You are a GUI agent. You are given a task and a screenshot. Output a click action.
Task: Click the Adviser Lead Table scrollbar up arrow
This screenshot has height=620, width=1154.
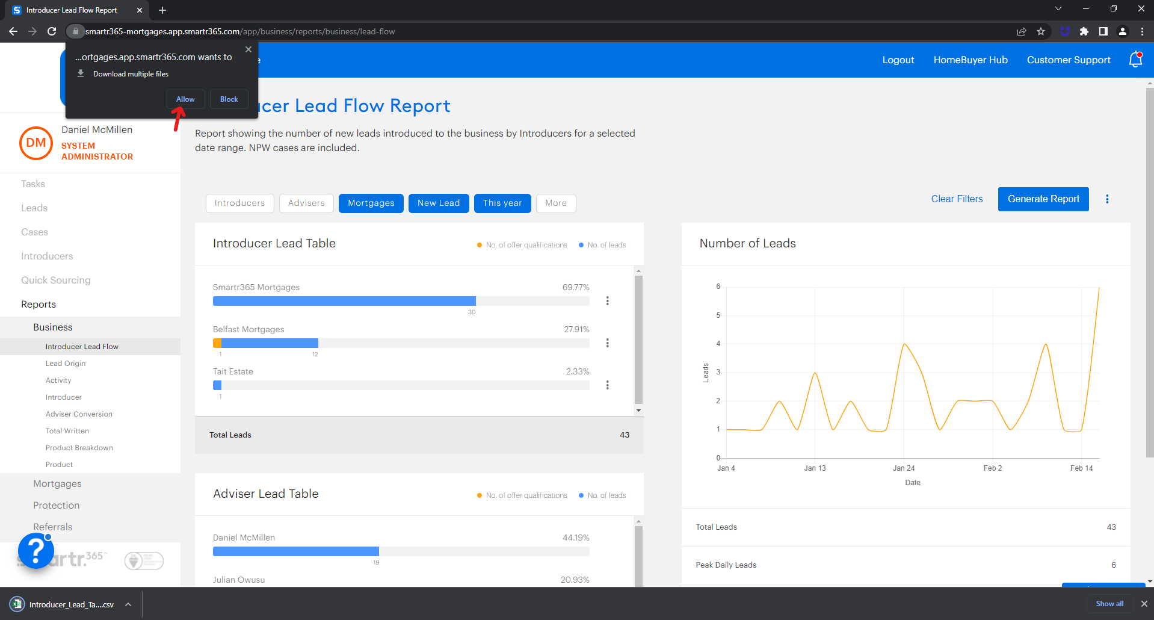tap(638, 521)
